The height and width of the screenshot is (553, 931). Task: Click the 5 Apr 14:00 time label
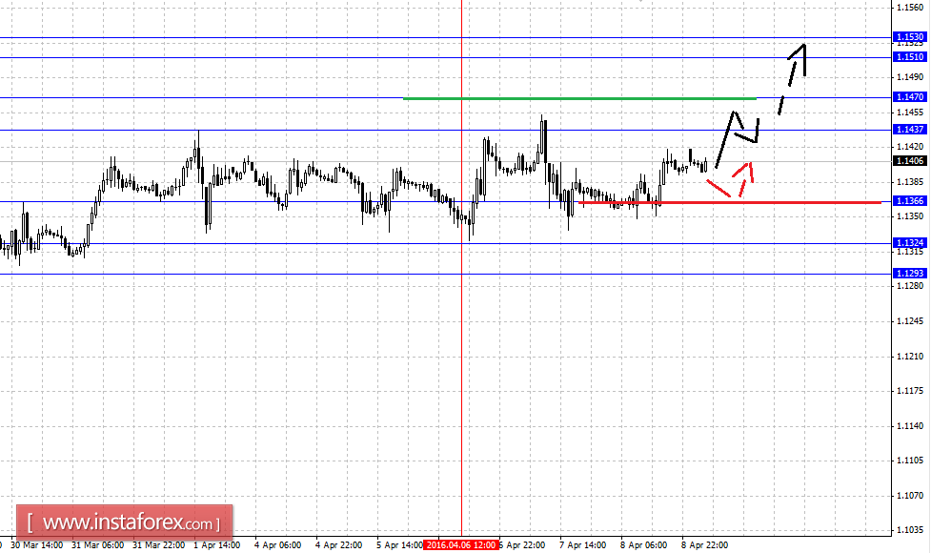pyautogui.click(x=399, y=544)
